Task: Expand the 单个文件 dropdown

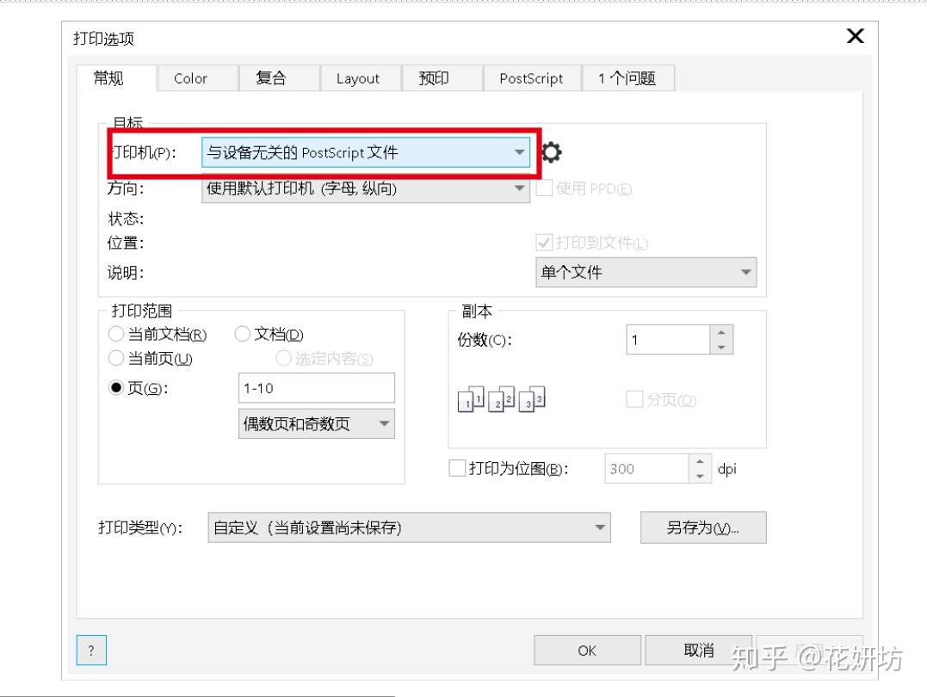Action: coord(646,273)
